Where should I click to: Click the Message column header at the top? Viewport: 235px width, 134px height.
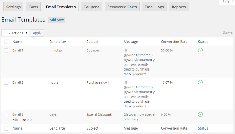pyautogui.click(x=131, y=42)
